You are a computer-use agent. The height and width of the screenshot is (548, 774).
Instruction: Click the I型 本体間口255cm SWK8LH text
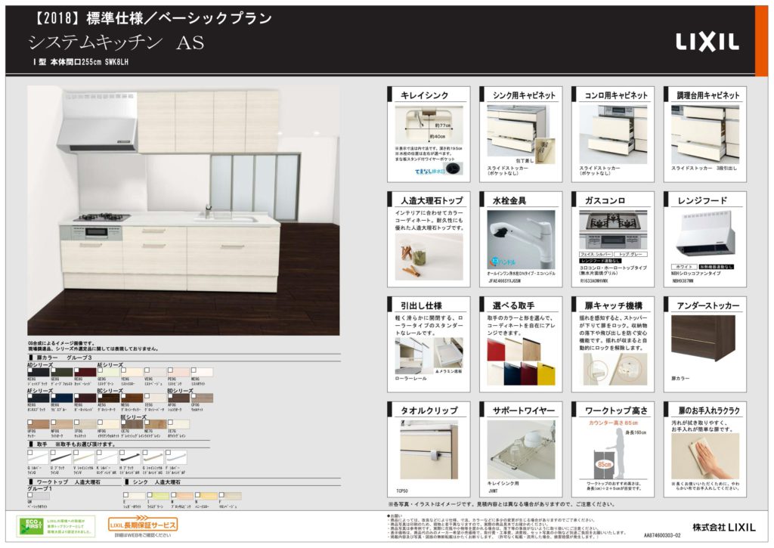(x=80, y=62)
